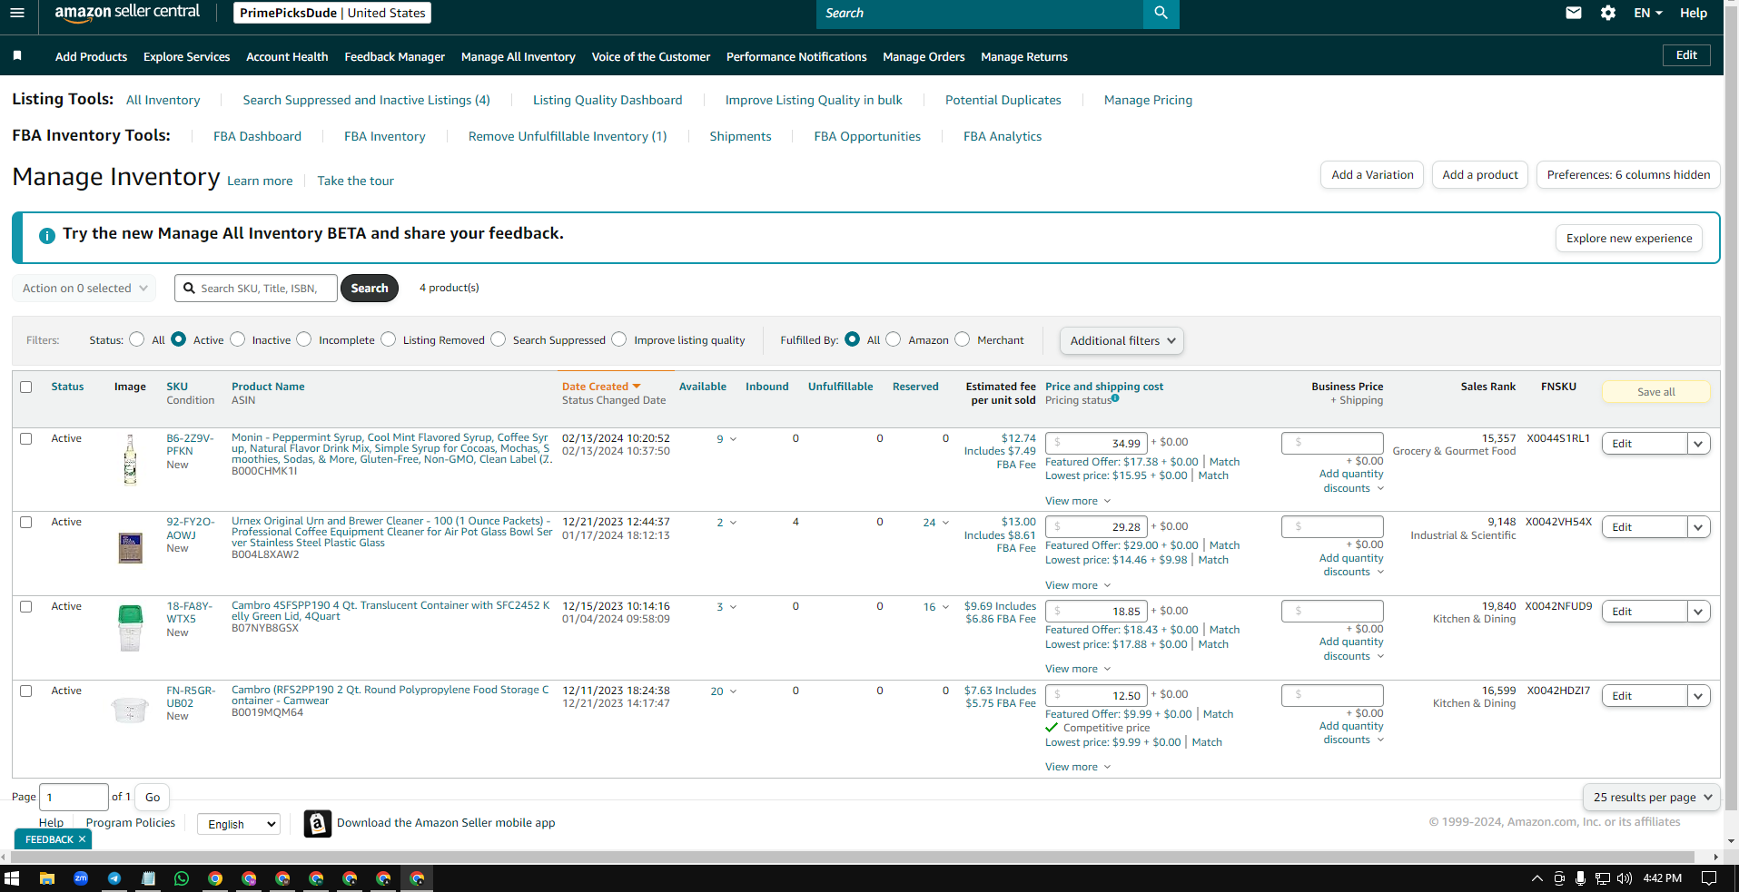Click the Search SKU, Title, ISBN field

[x=256, y=288]
